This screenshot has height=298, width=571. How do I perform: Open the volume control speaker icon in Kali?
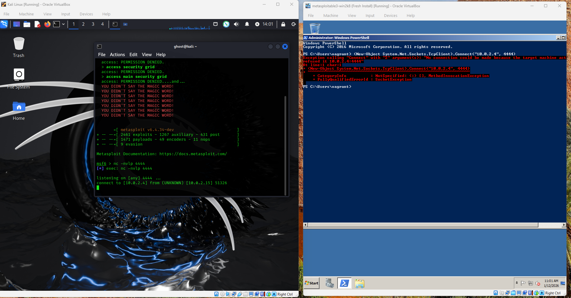[236, 24]
